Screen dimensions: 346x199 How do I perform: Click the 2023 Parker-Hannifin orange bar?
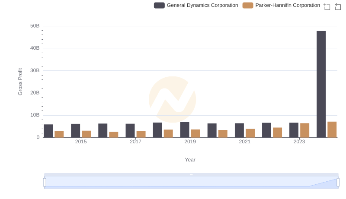(305, 130)
